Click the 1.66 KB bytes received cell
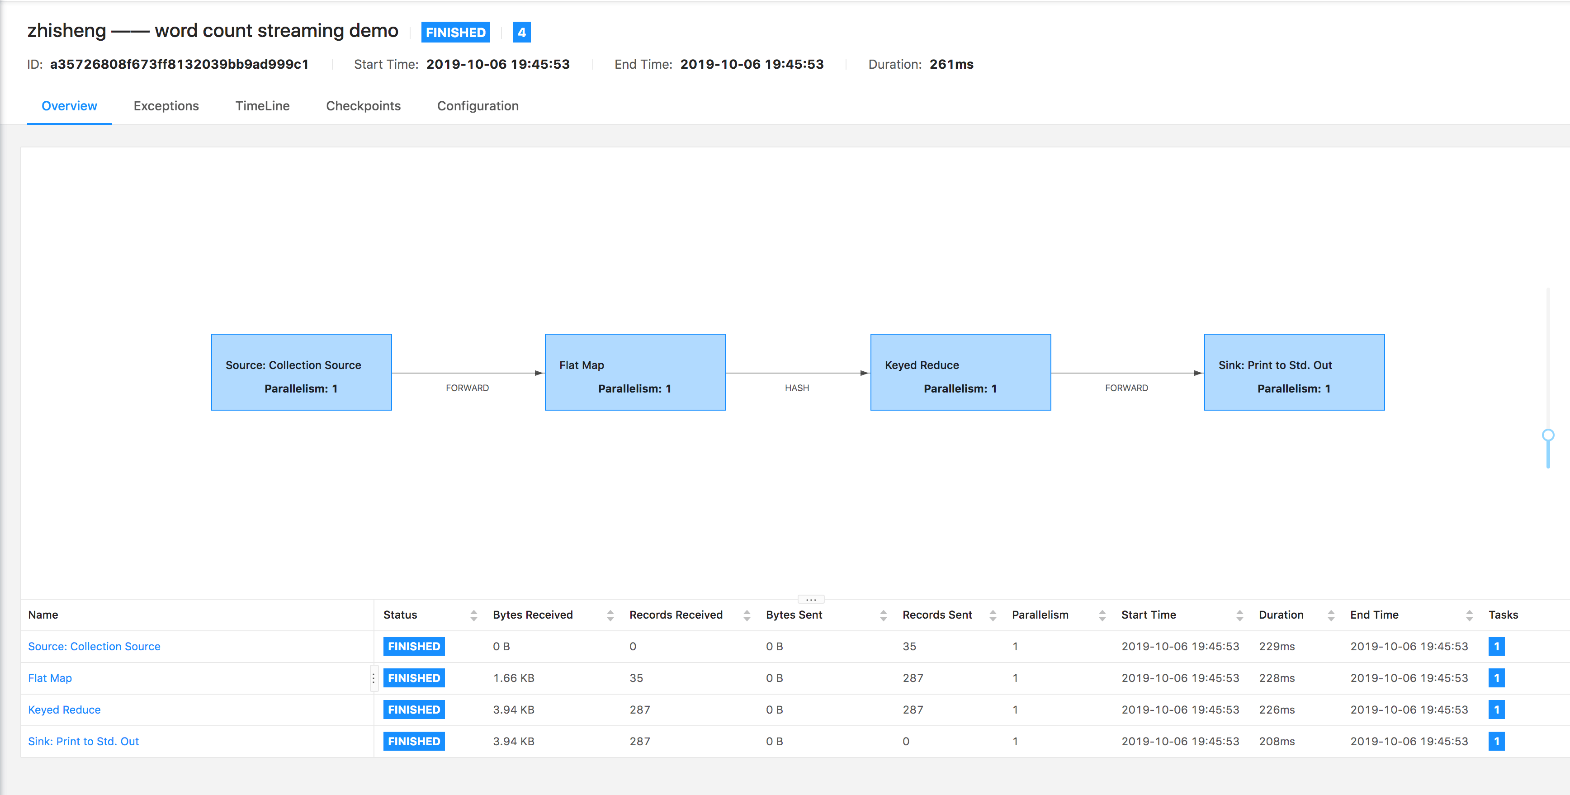1570x795 pixels. (514, 678)
